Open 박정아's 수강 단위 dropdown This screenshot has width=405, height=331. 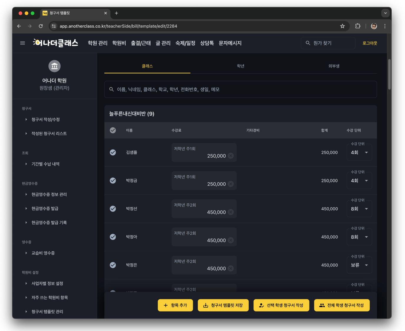click(x=359, y=237)
